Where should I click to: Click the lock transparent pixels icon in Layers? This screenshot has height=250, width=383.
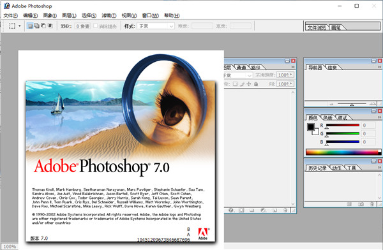[x=235, y=84]
